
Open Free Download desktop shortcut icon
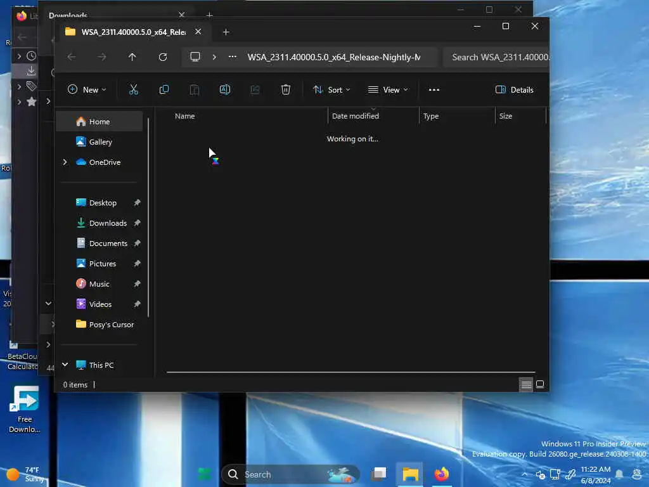point(25,409)
